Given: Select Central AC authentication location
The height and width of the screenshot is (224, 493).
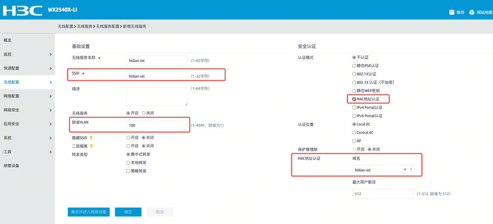Looking at the screenshot, I should coord(354,133).
